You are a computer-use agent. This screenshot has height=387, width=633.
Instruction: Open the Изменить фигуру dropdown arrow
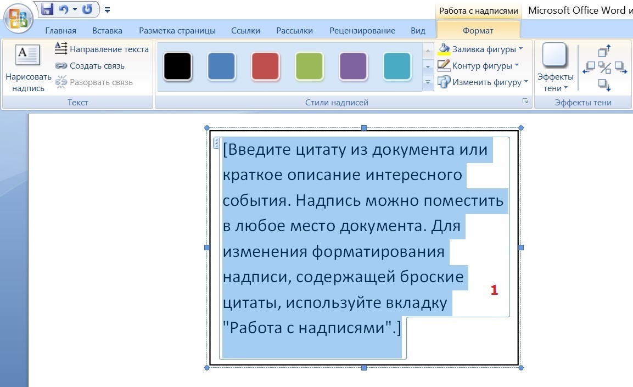526,81
